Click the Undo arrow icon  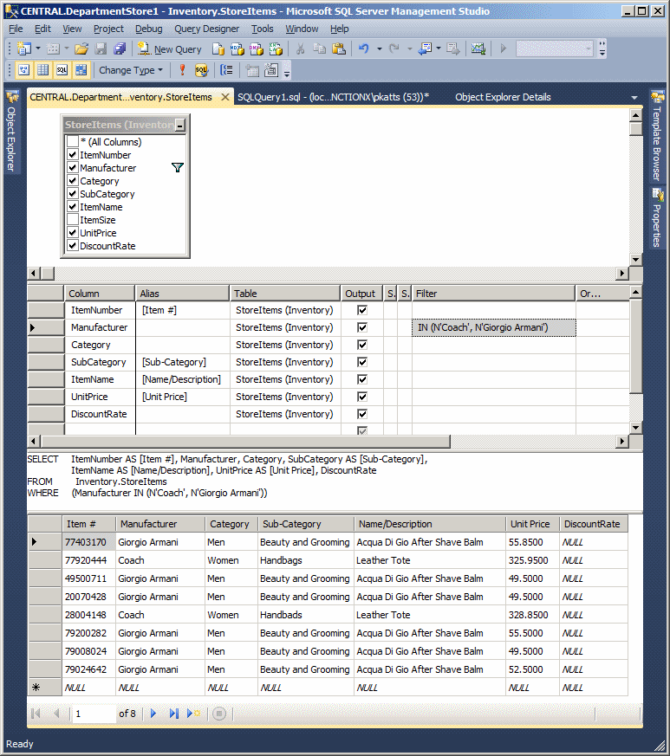(x=364, y=48)
